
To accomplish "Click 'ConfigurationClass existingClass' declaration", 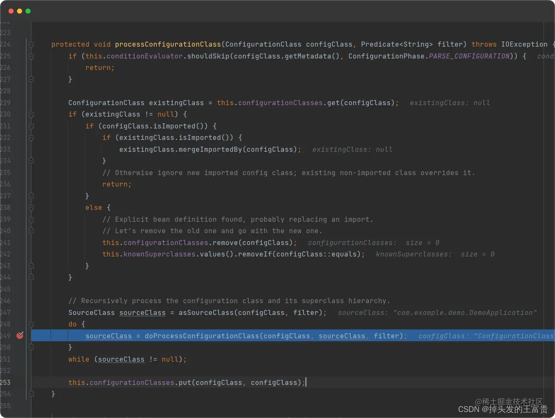I will point(136,103).
